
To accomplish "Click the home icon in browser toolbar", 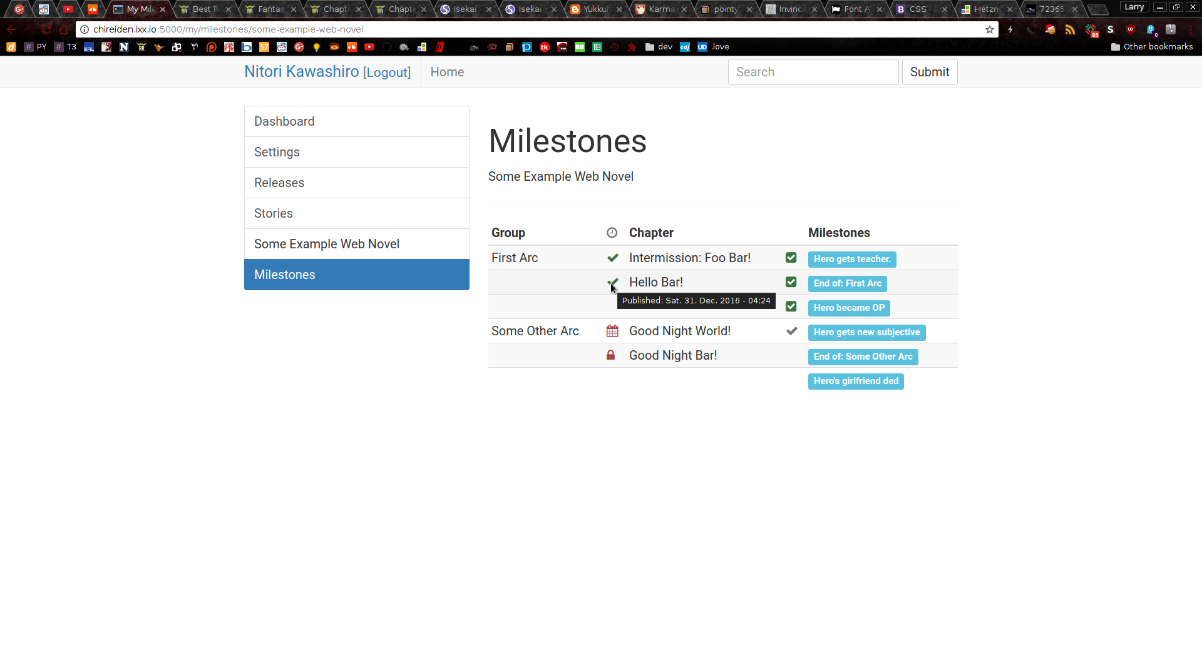I will [x=64, y=29].
